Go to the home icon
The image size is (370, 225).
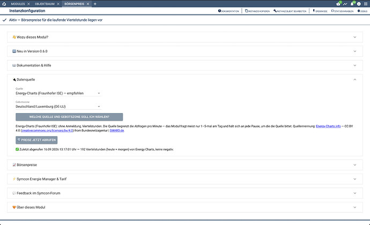pyautogui.click(x=4, y=4)
